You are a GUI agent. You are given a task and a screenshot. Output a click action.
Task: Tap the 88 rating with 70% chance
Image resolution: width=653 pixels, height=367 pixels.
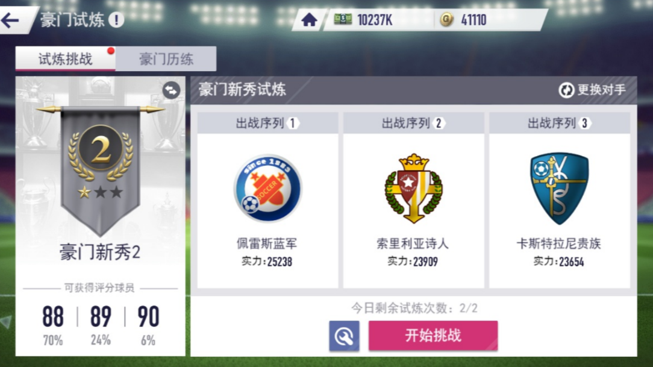click(x=53, y=325)
